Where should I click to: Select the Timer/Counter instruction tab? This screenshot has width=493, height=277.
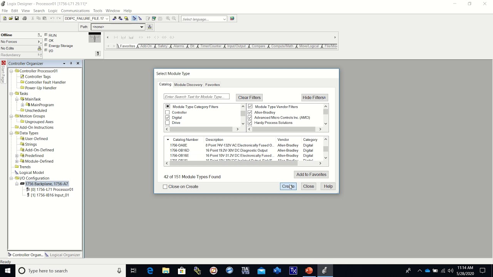coord(211,46)
